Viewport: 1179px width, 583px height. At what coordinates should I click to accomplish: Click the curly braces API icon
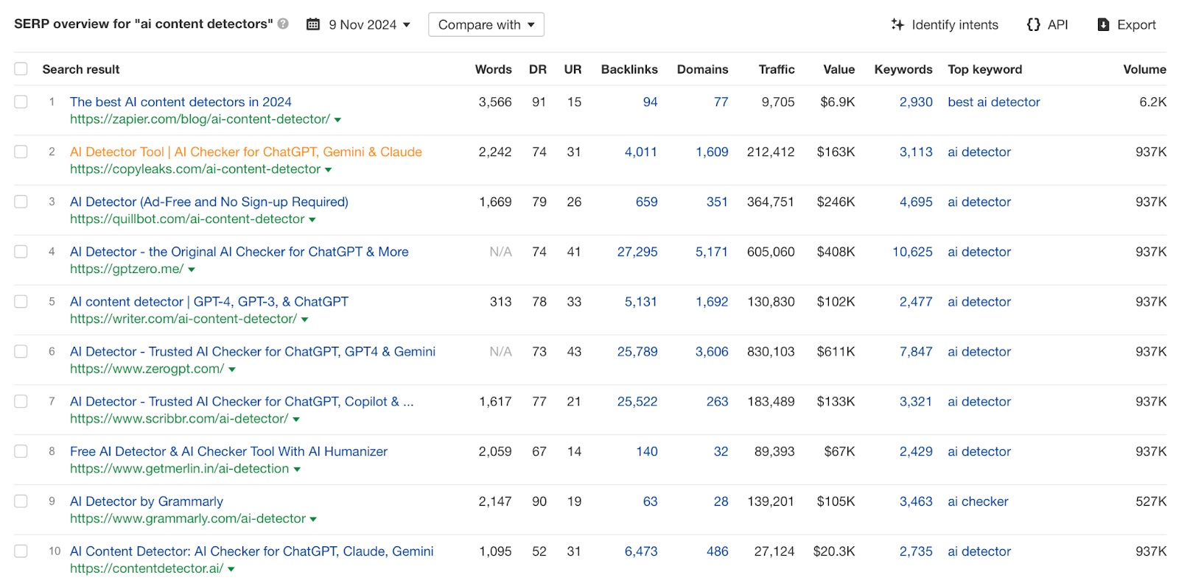point(1034,24)
